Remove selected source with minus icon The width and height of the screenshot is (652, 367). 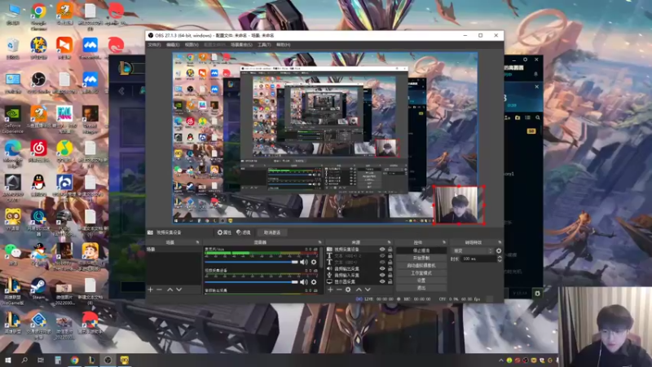[339, 290]
